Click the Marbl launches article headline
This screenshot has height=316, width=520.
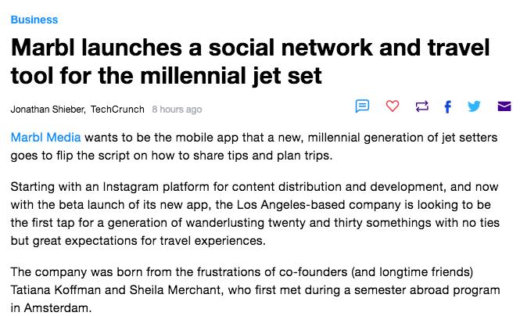250,62
